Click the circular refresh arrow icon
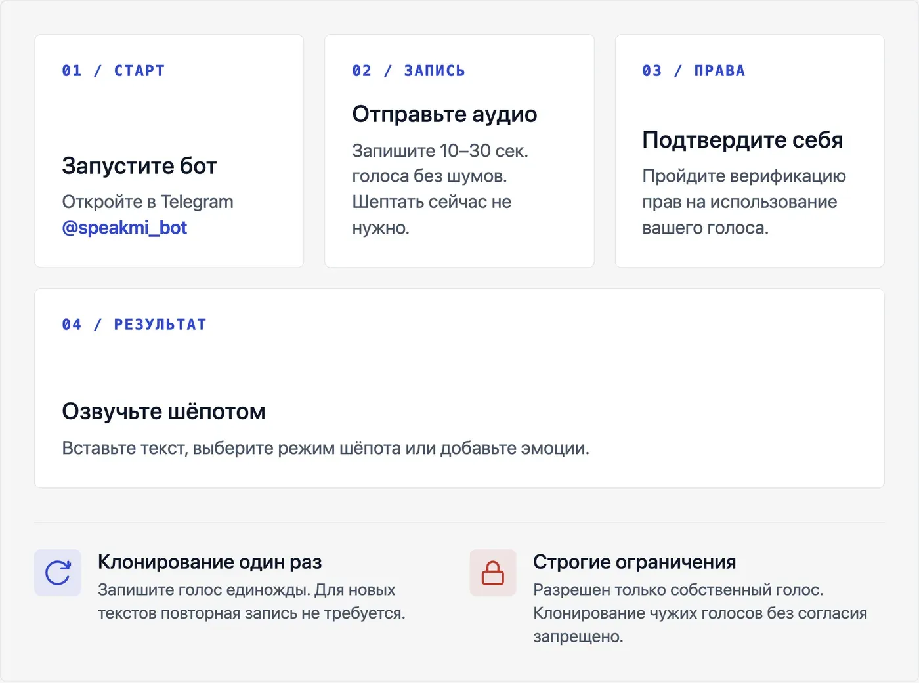 (x=58, y=573)
